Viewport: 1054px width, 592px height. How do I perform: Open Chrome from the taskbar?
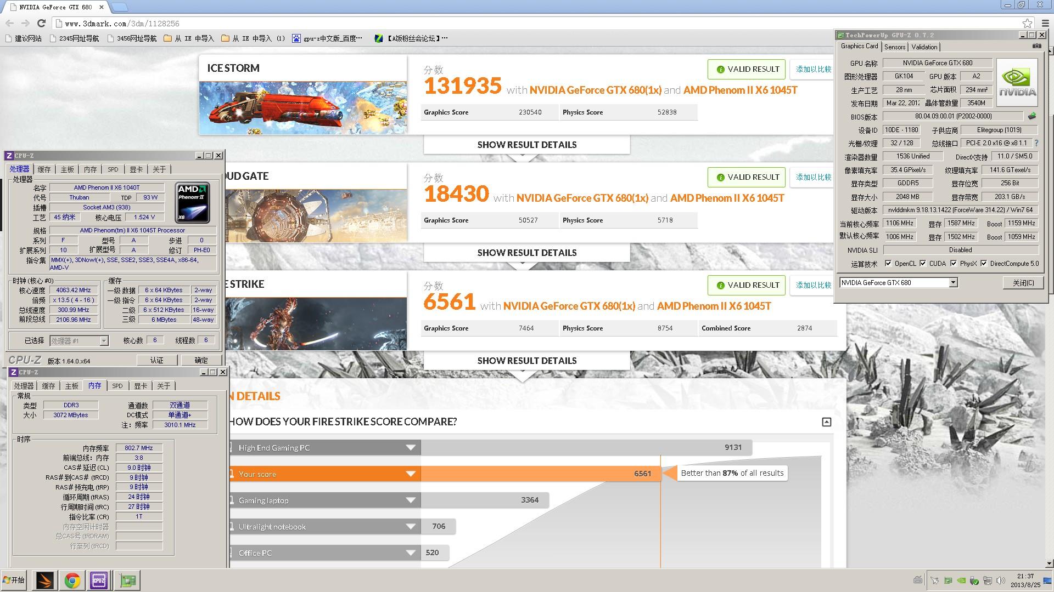click(72, 580)
